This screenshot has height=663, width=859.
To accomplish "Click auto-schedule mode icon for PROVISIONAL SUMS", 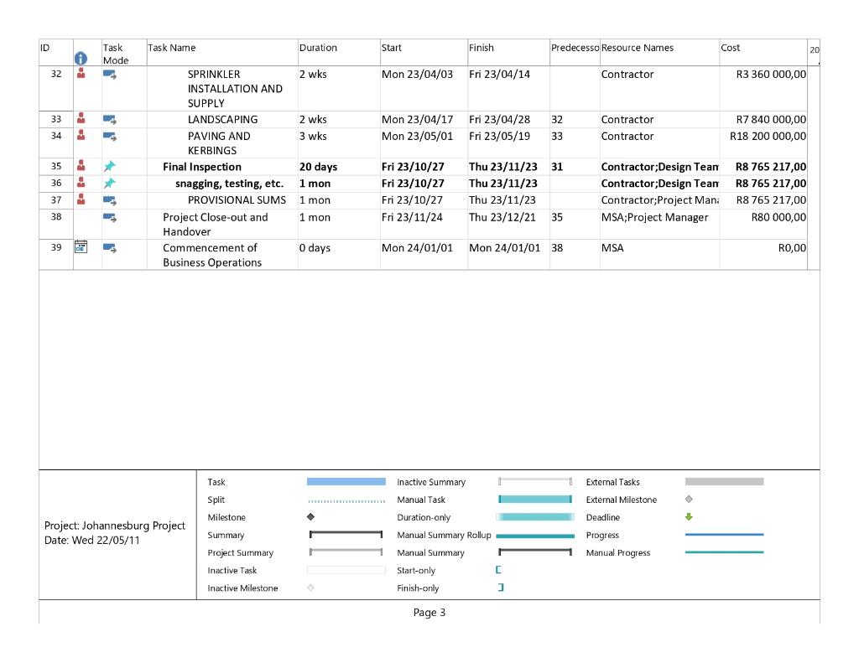I will (110, 201).
